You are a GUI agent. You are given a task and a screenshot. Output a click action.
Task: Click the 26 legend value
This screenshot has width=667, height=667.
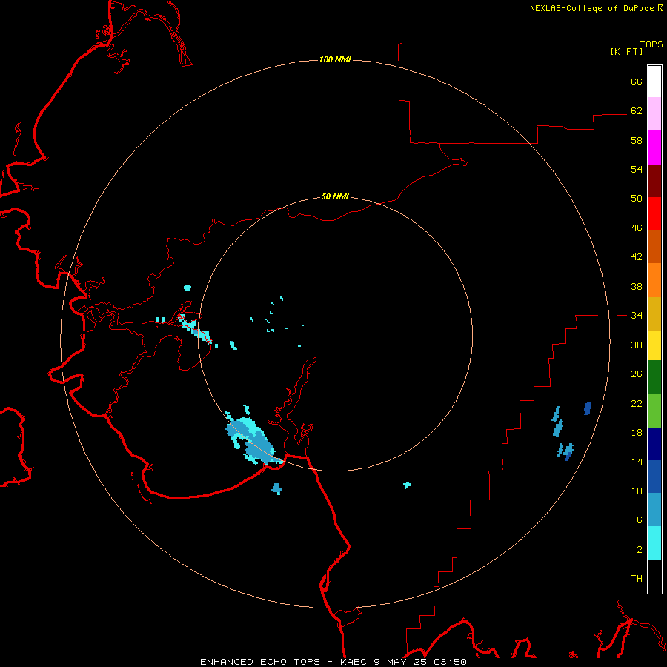pos(637,374)
